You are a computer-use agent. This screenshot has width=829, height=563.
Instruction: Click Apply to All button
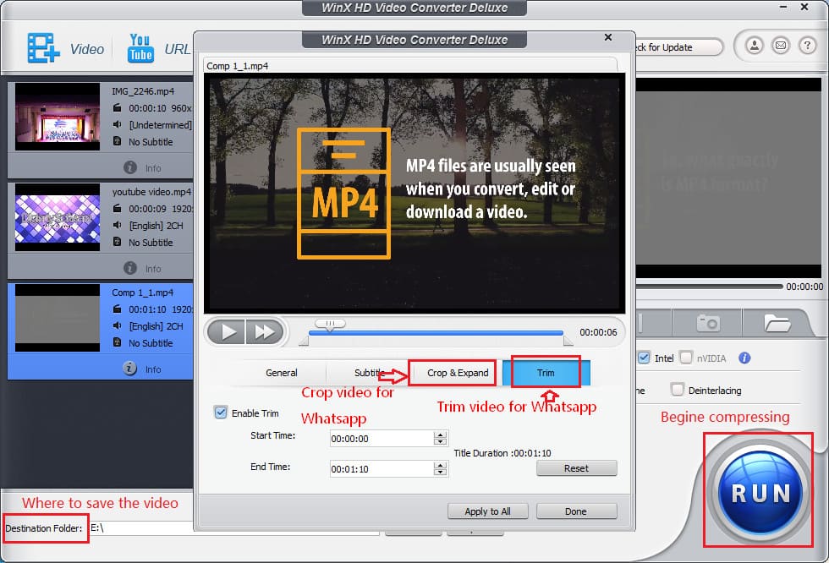click(x=487, y=511)
